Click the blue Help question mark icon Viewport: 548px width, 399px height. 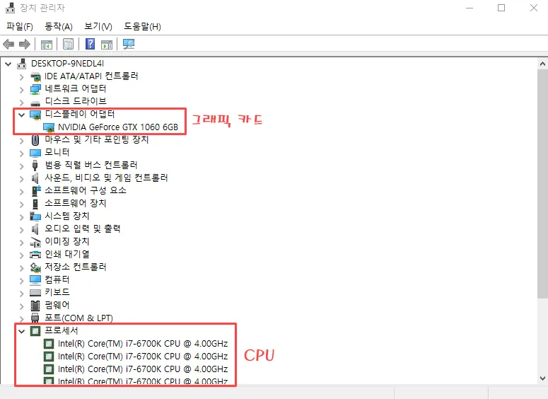(91, 44)
